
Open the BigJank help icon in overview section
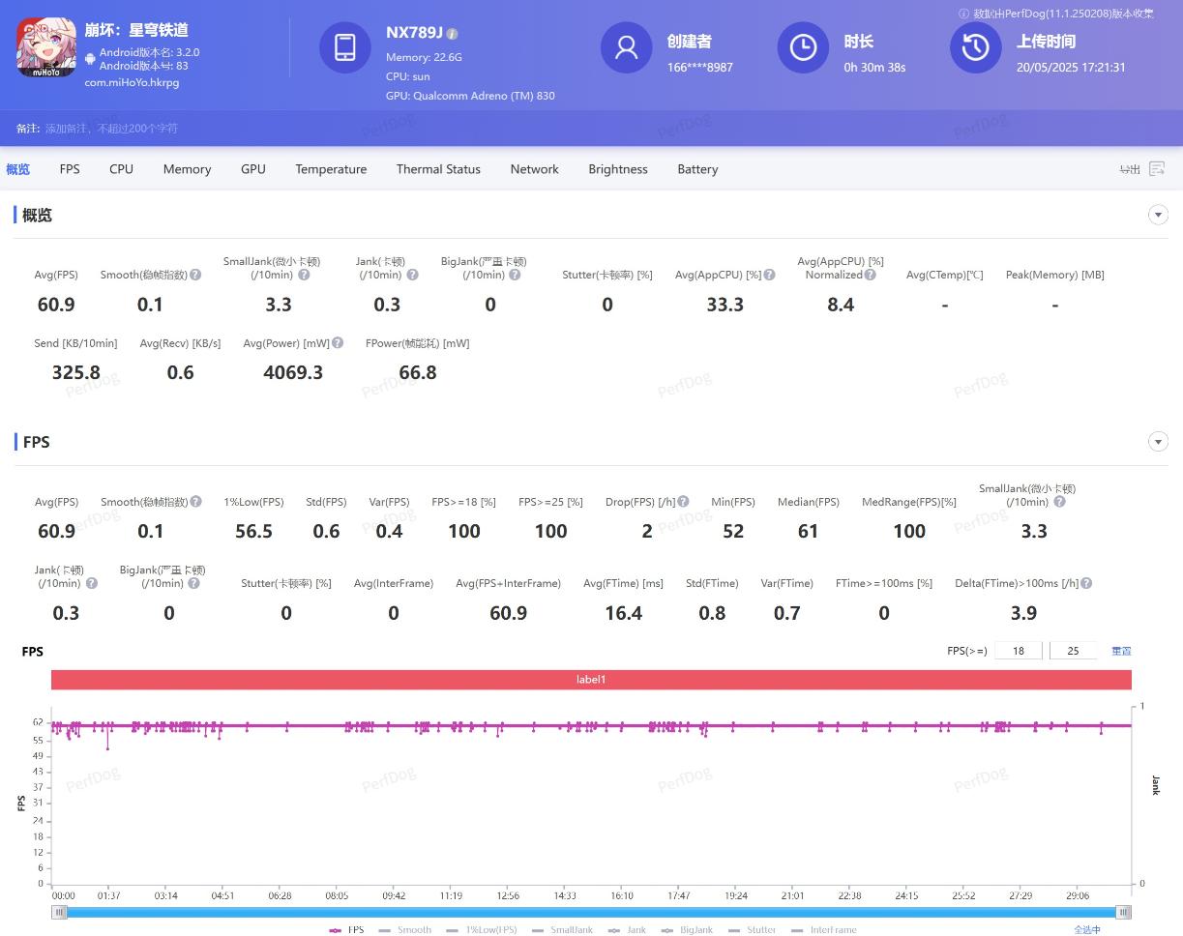[515, 275]
